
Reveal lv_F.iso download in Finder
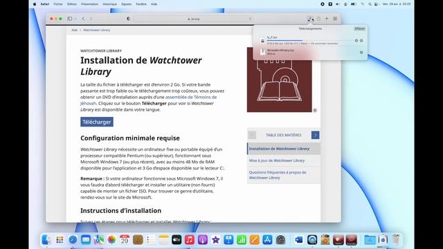point(361,41)
